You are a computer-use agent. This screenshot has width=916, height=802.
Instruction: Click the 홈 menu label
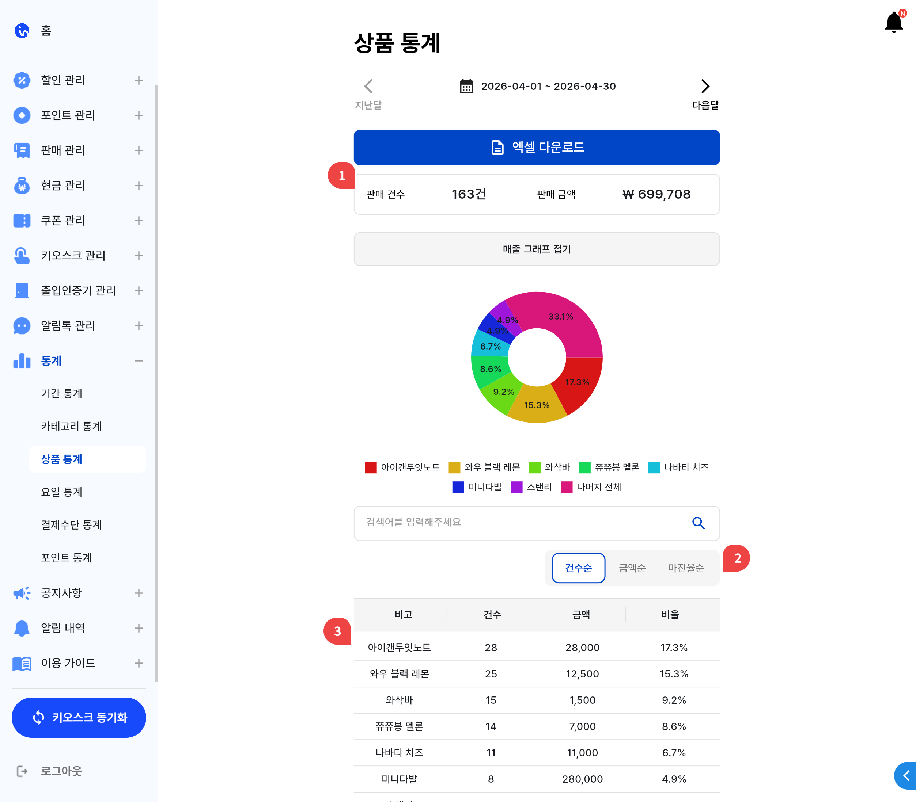tap(46, 31)
